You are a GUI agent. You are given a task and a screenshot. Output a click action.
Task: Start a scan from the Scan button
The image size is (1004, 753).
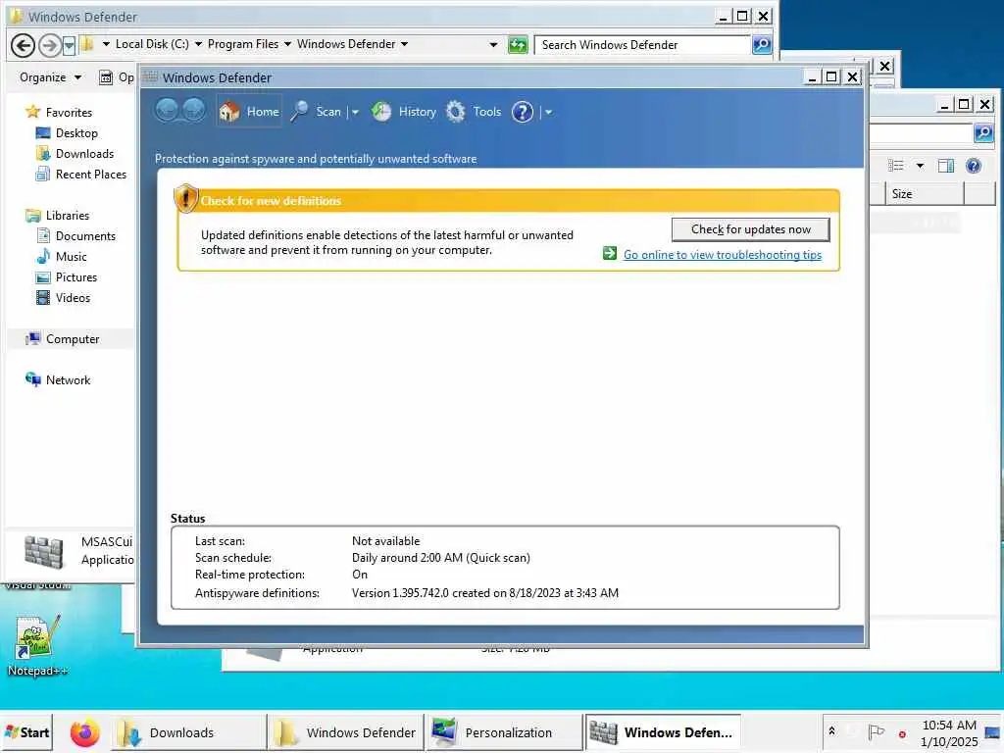pos(316,112)
